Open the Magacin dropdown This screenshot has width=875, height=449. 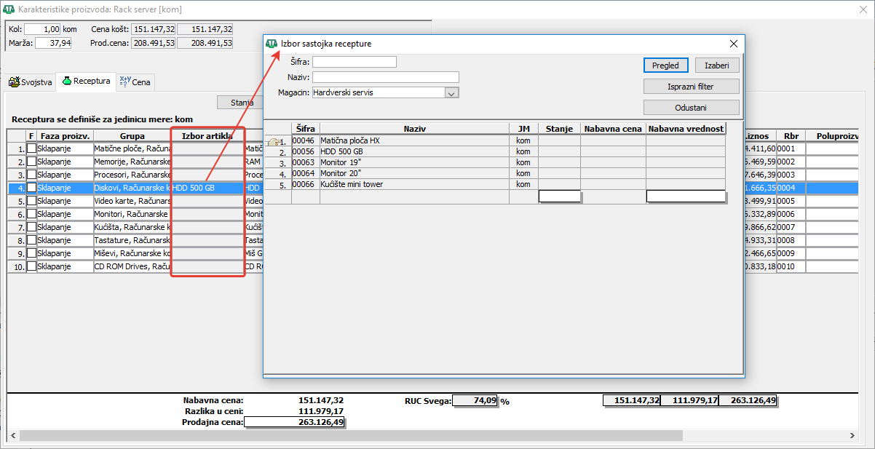[451, 93]
